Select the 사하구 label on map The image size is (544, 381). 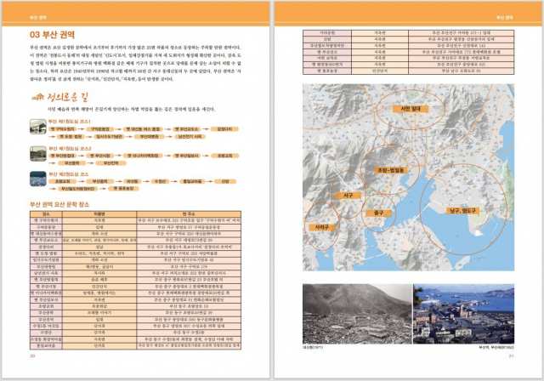321,227
